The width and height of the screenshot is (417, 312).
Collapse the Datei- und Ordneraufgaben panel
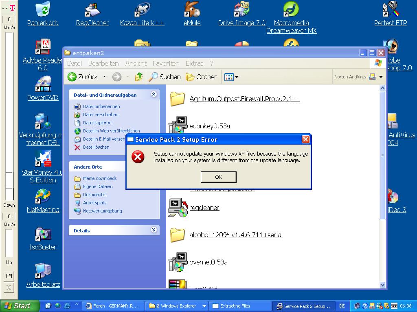point(154,94)
